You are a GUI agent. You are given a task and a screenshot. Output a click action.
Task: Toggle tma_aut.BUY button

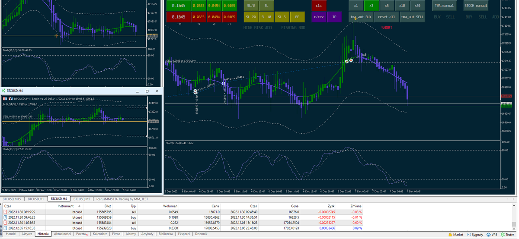coord(361,17)
